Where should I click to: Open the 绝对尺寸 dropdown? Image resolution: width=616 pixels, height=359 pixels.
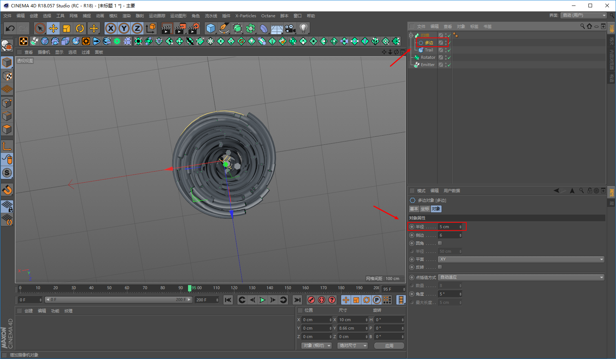[353, 346]
